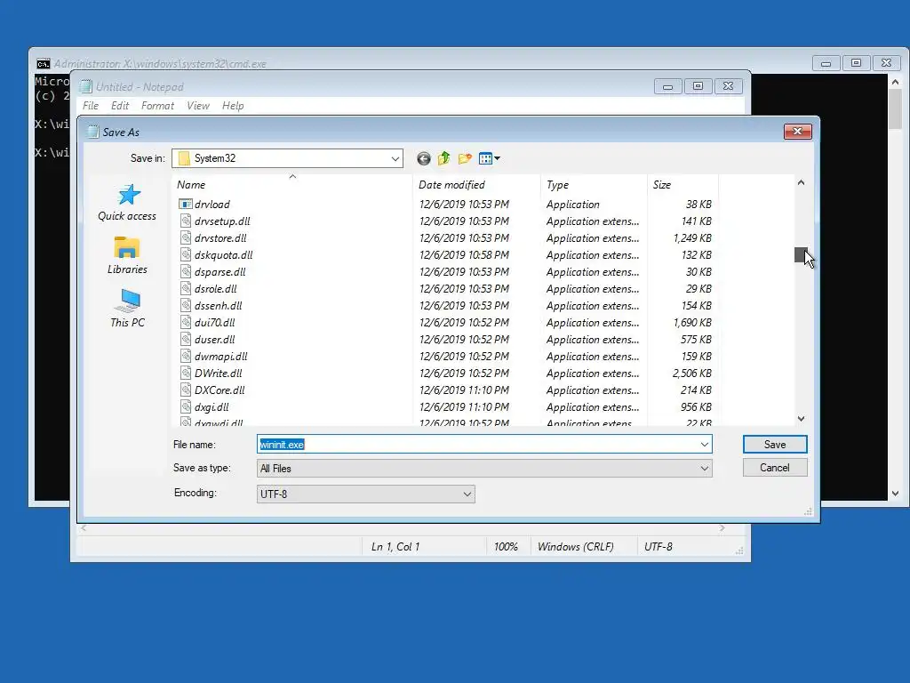Open the View menu dropdown arrow
This screenshot has width=910, height=683.
[498, 158]
